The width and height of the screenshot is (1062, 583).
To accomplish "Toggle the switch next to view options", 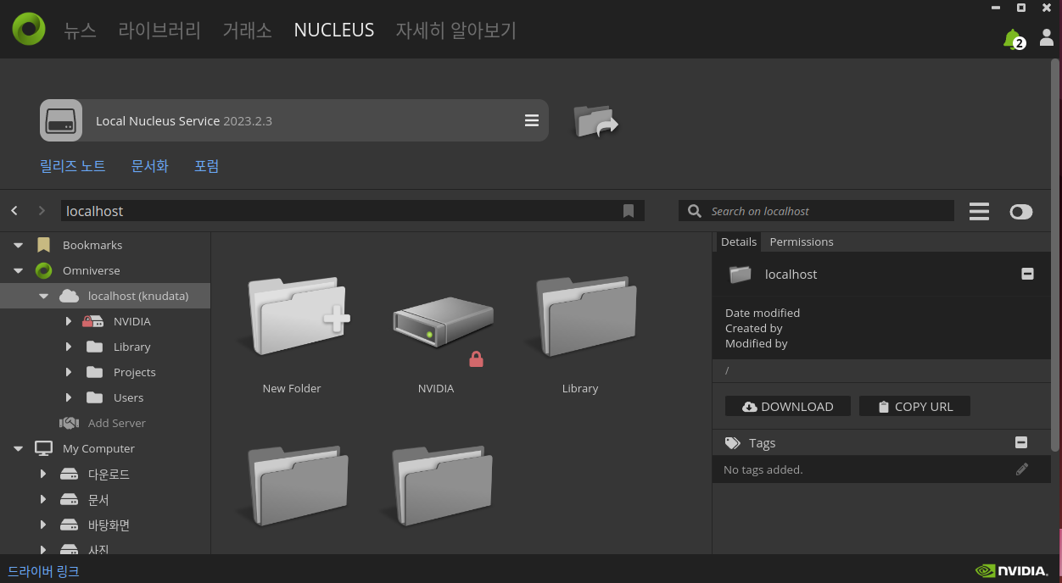I will coord(1021,211).
